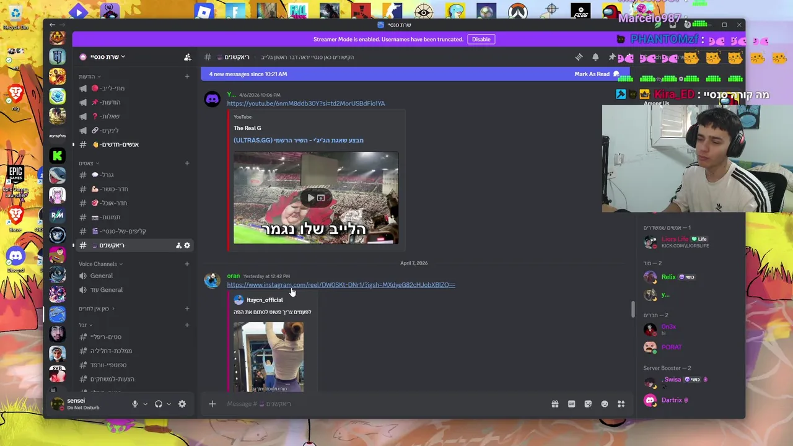Type in the message input field
793x446 pixels.
tap(384, 404)
